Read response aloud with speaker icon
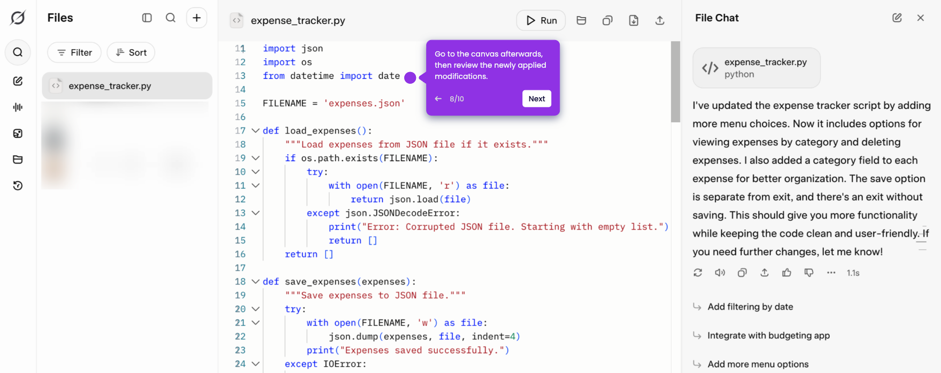 click(x=720, y=273)
